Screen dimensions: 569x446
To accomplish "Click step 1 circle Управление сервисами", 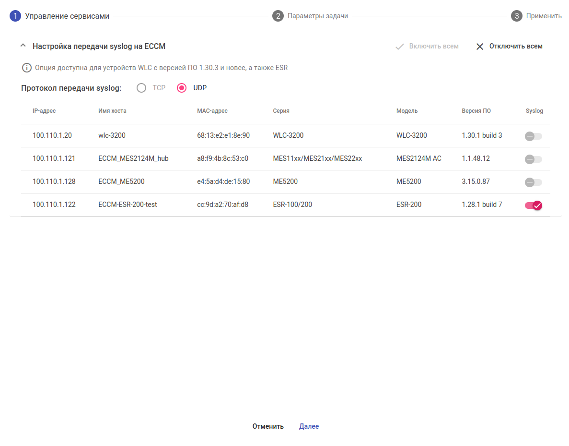I will pos(15,16).
